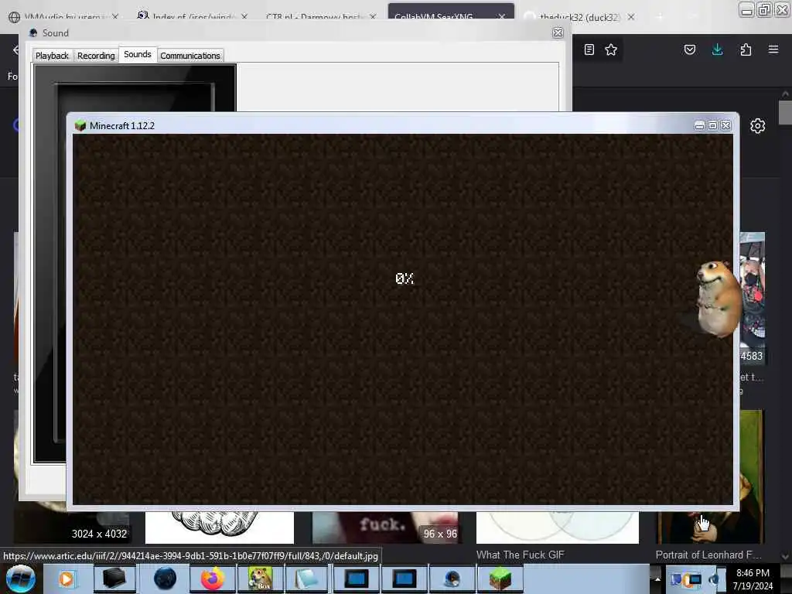Image resolution: width=792 pixels, height=594 pixels.
Task: Click the browser page vertical scrollbar thumb
Action: pos(785,112)
